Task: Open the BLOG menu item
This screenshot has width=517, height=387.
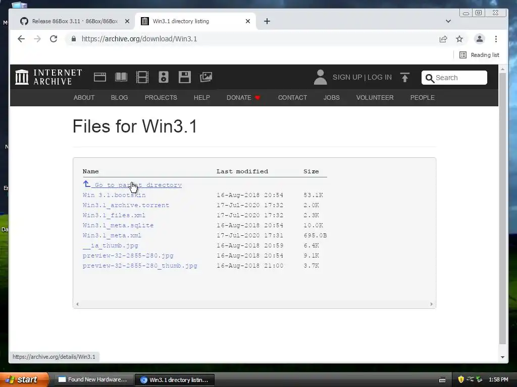Action: point(119,98)
